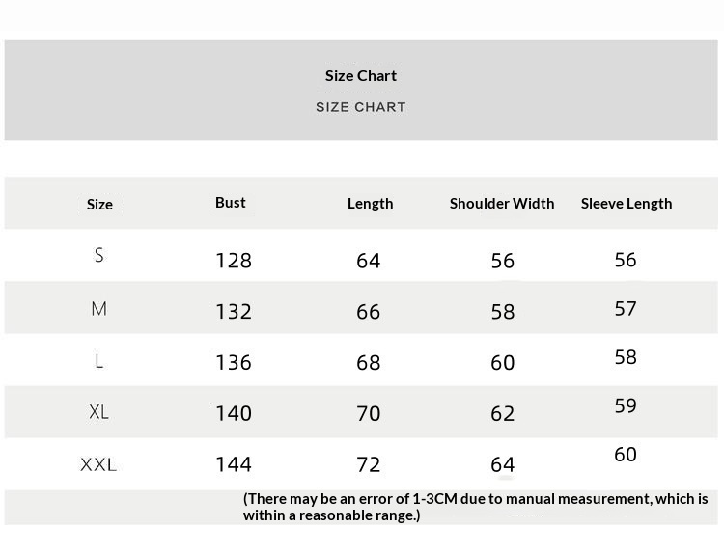724x557 pixels.
Task: Click the Size column header
Action: point(99,204)
